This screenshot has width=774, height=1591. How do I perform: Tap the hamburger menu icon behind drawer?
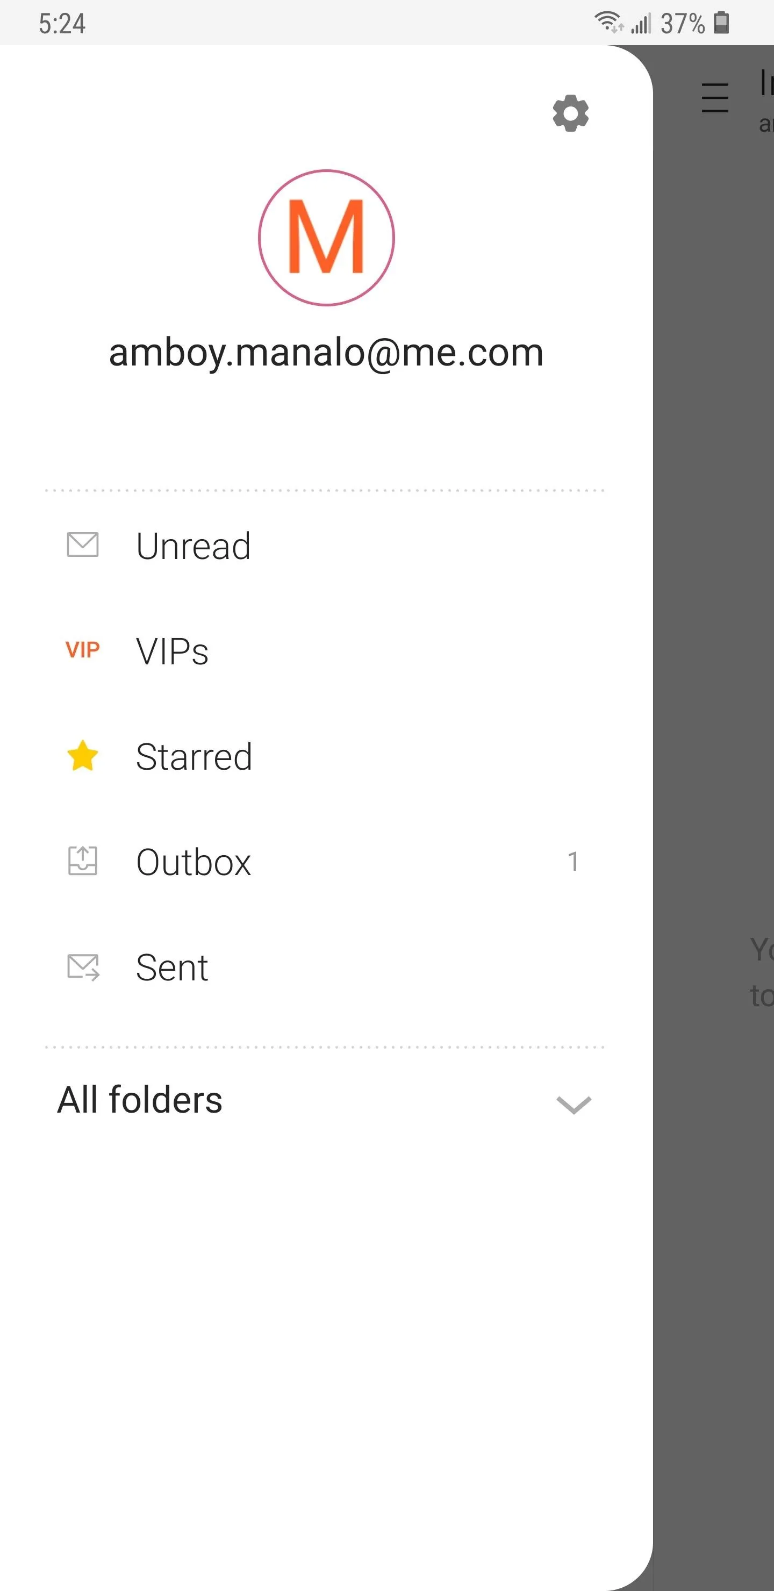pos(715,98)
